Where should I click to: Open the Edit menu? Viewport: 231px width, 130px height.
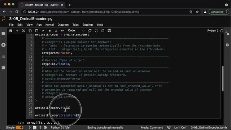coord(20,25)
